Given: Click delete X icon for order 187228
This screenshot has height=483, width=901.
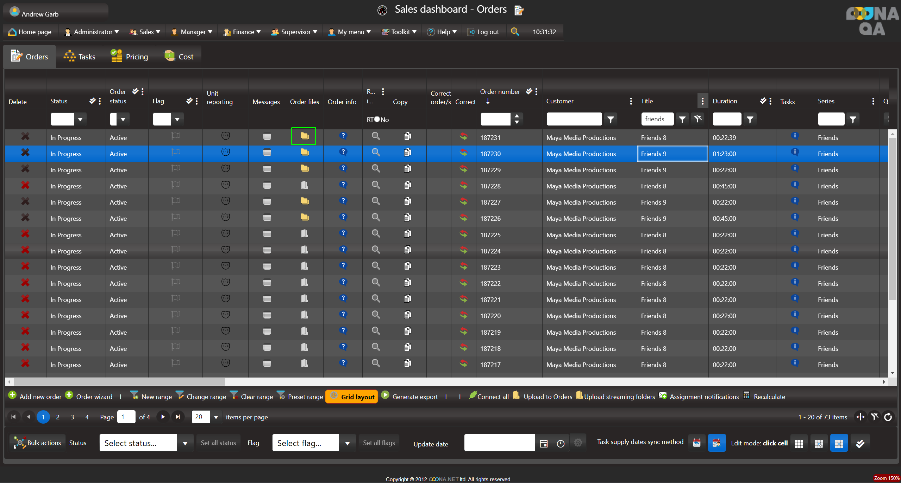Looking at the screenshot, I should 25,185.
